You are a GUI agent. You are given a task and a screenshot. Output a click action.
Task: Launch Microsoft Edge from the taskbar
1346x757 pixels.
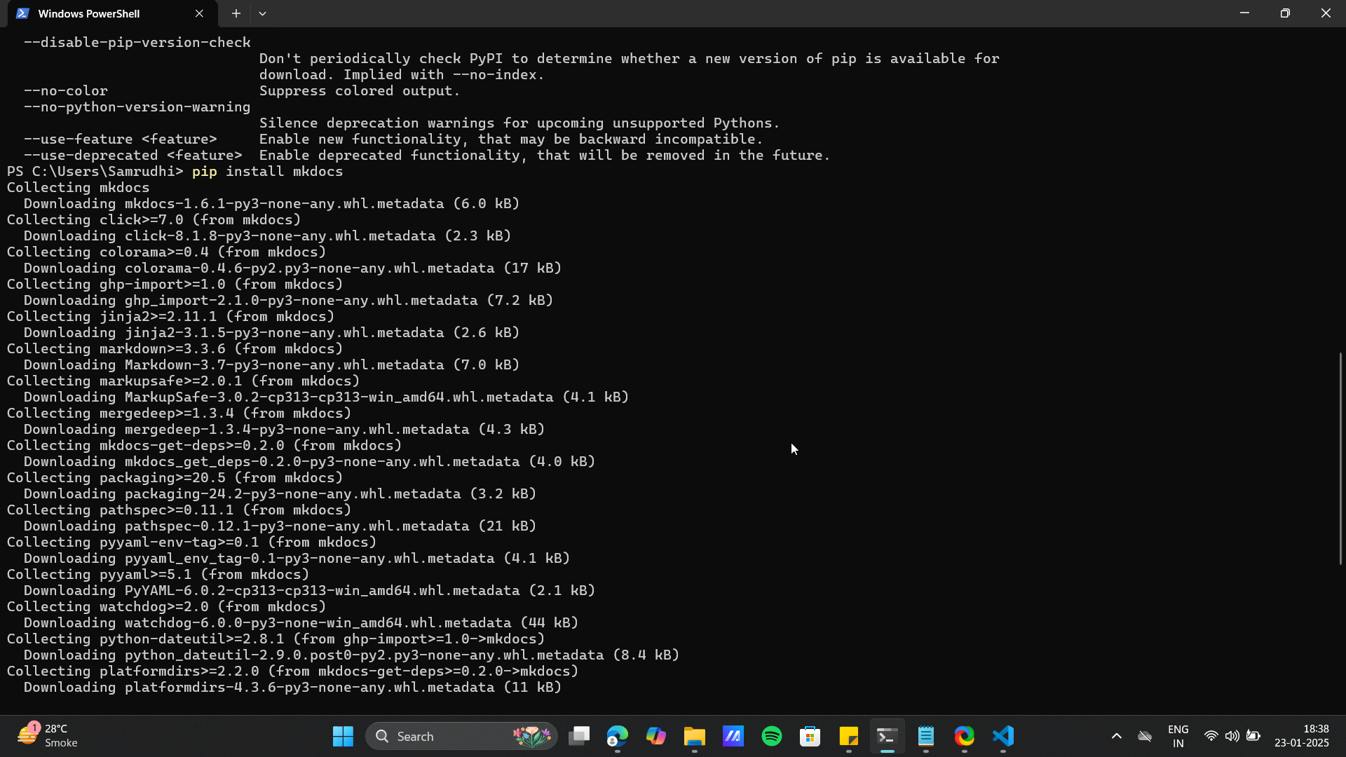pos(618,736)
